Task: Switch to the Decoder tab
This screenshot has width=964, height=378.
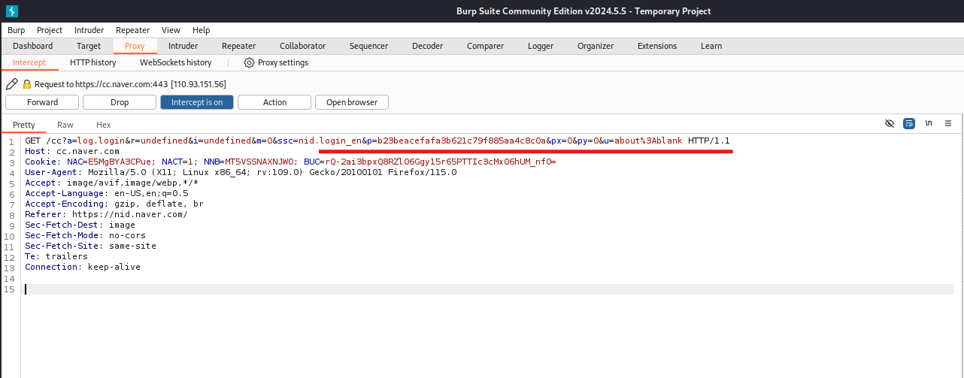Action: tap(427, 46)
